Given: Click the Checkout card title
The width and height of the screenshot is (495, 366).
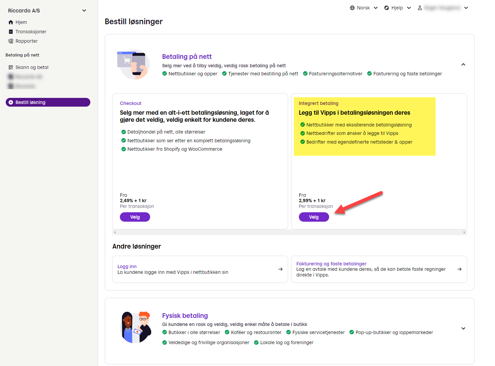Looking at the screenshot, I should (131, 103).
